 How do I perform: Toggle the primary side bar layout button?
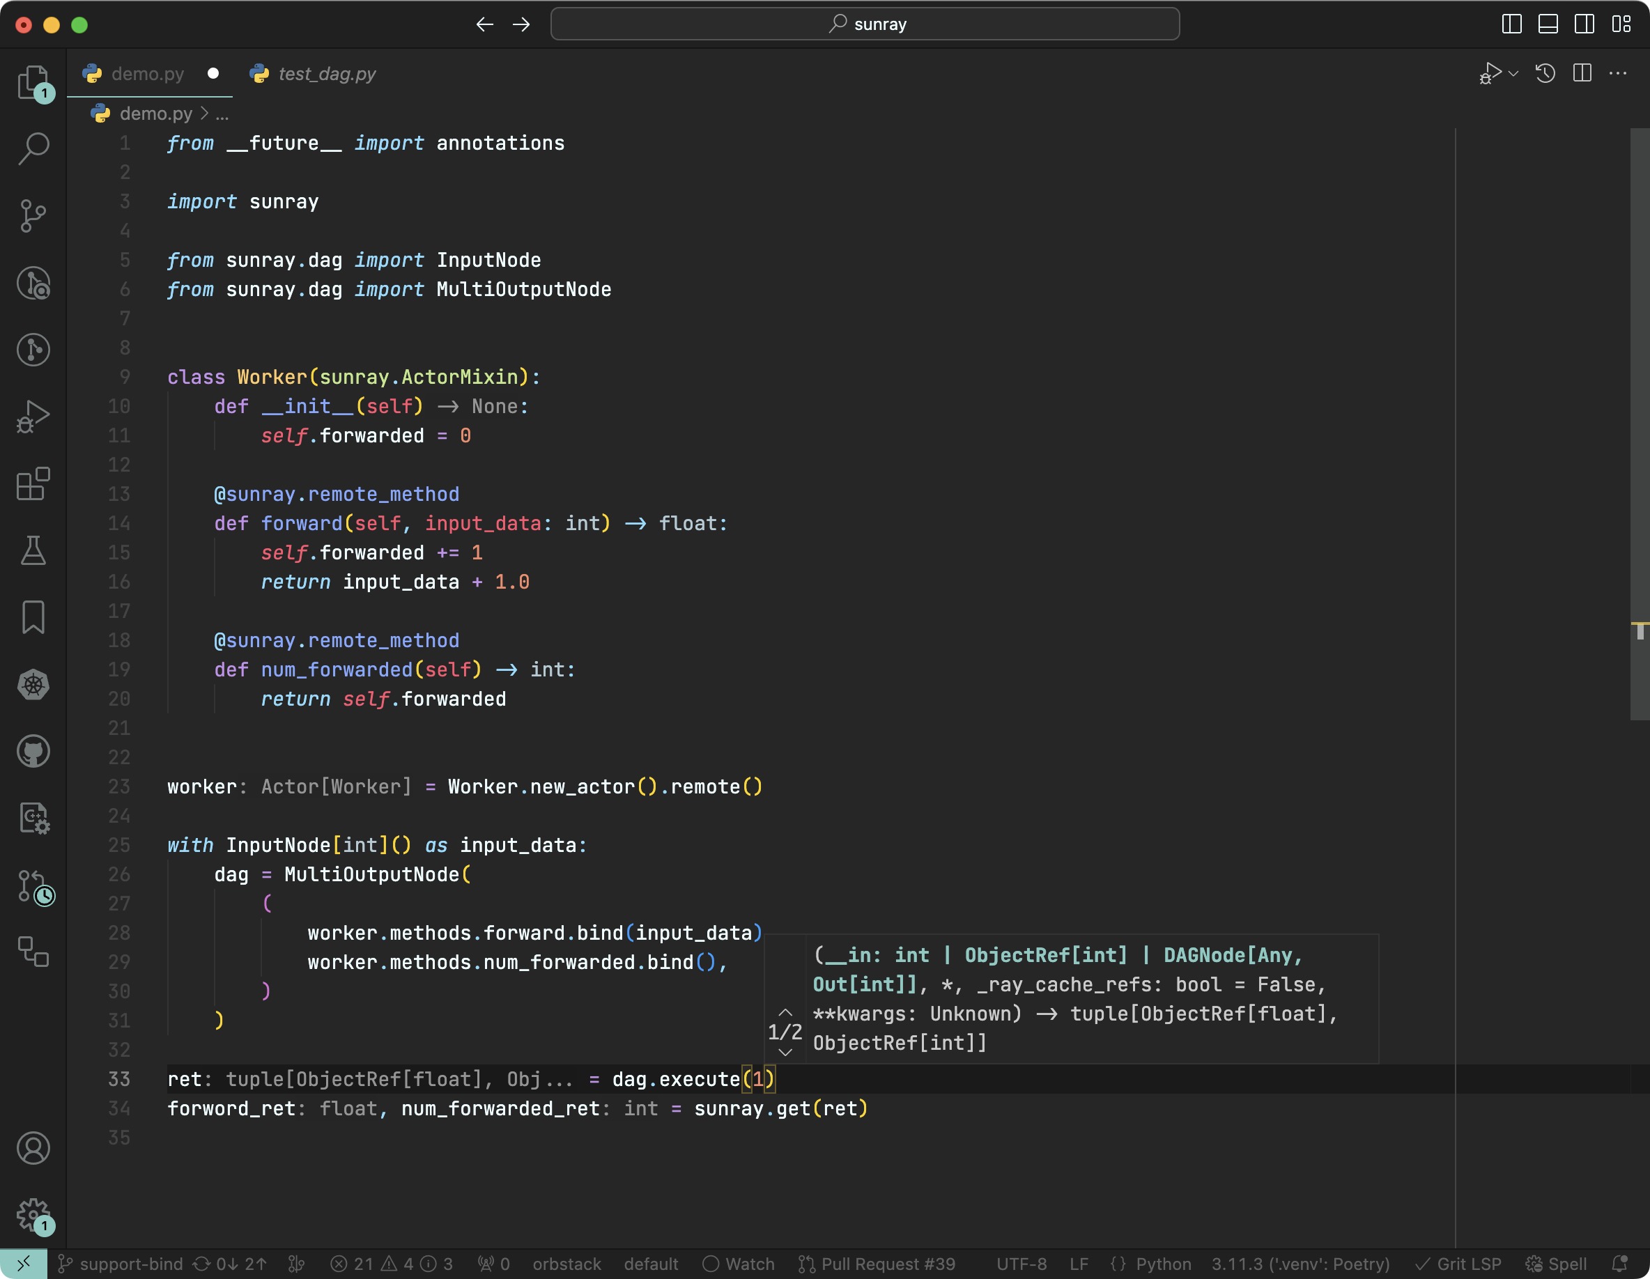pyautogui.click(x=1511, y=24)
